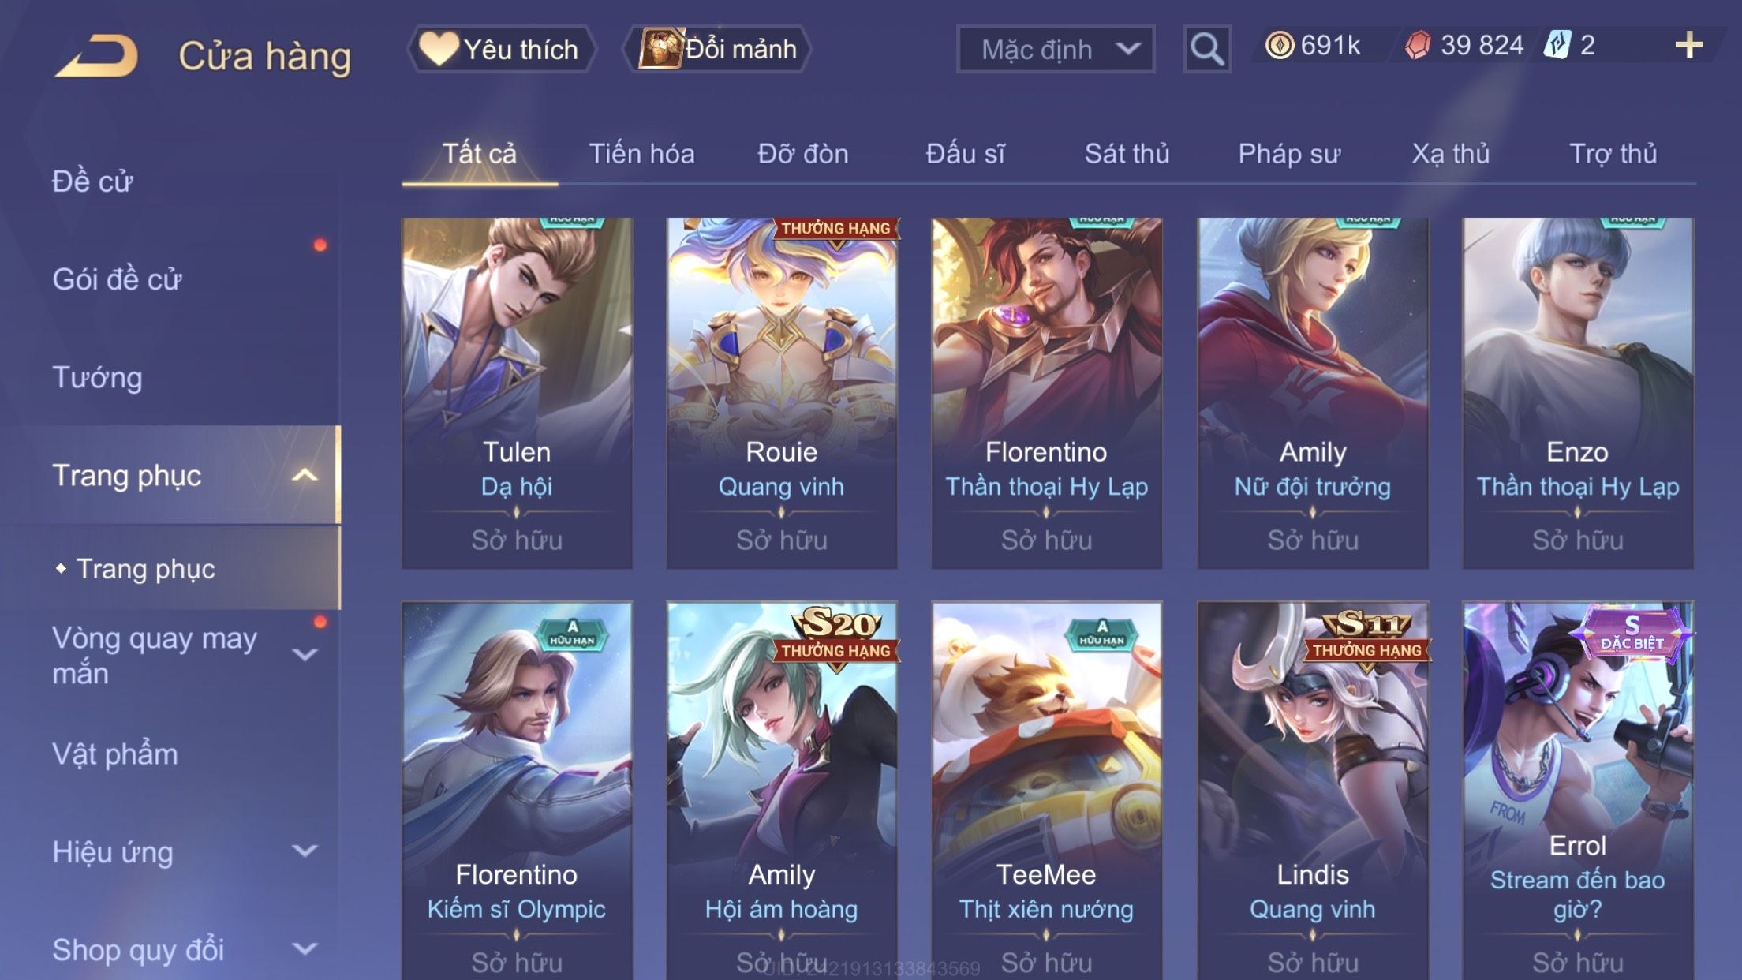Image resolution: width=1742 pixels, height=980 pixels.
Task: Switch to the Pháp sư tab
Action: pyautogui.click(x=1289, y=153)
